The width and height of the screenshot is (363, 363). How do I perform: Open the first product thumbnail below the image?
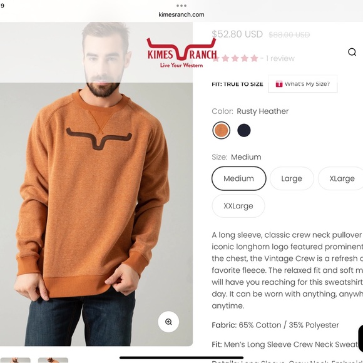click(15, 360)
